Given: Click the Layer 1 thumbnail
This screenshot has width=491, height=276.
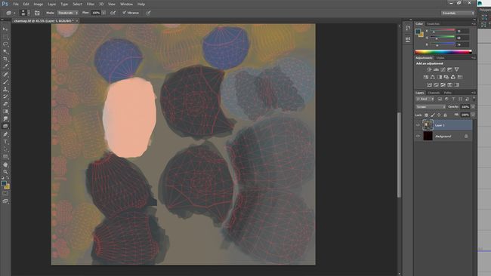Looking at the screenshot, I should coord(428,125).
